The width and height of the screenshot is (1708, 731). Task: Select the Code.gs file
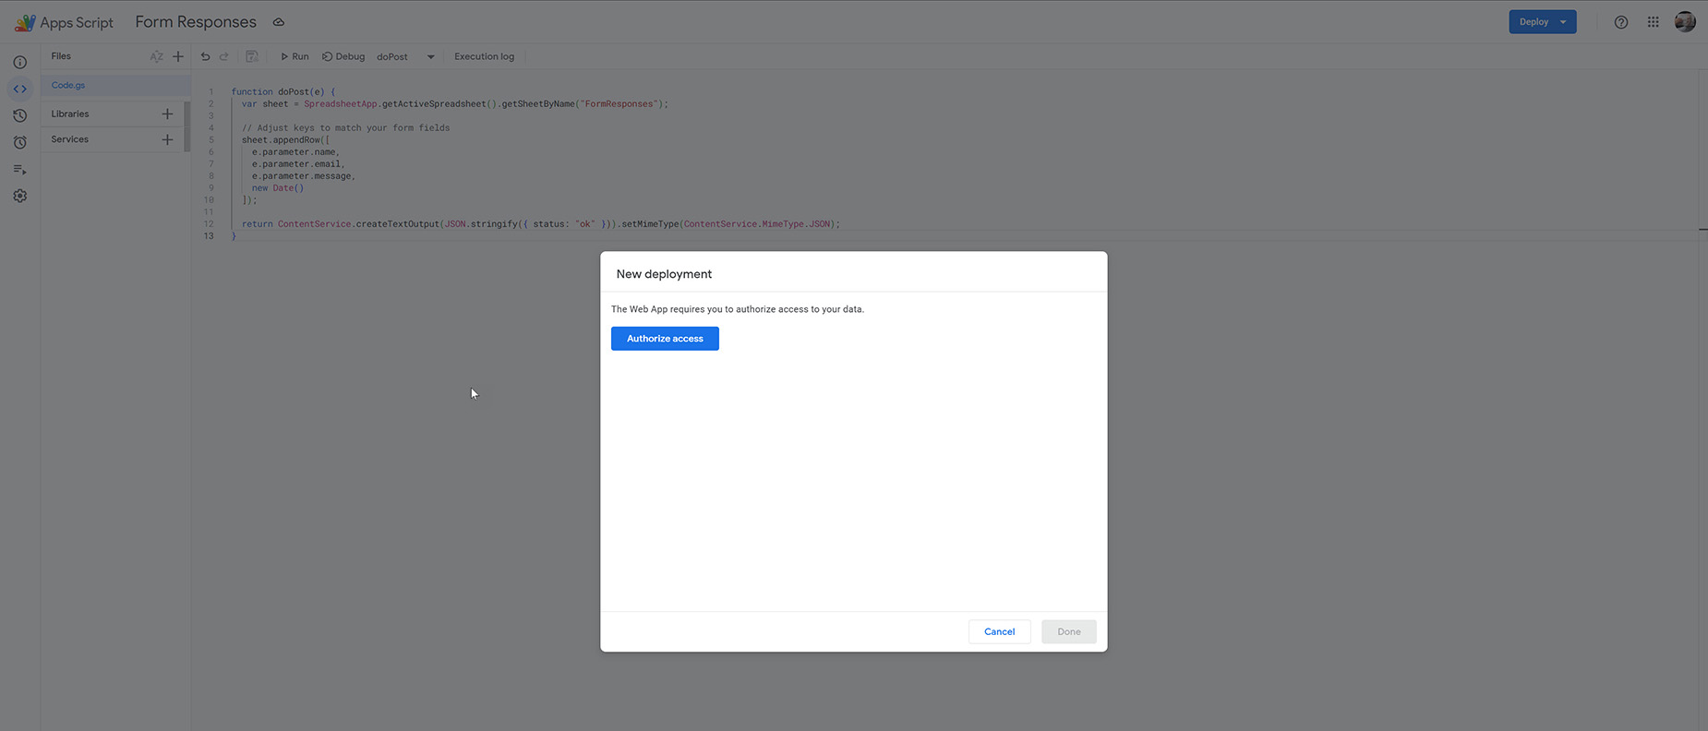(68, 85)
